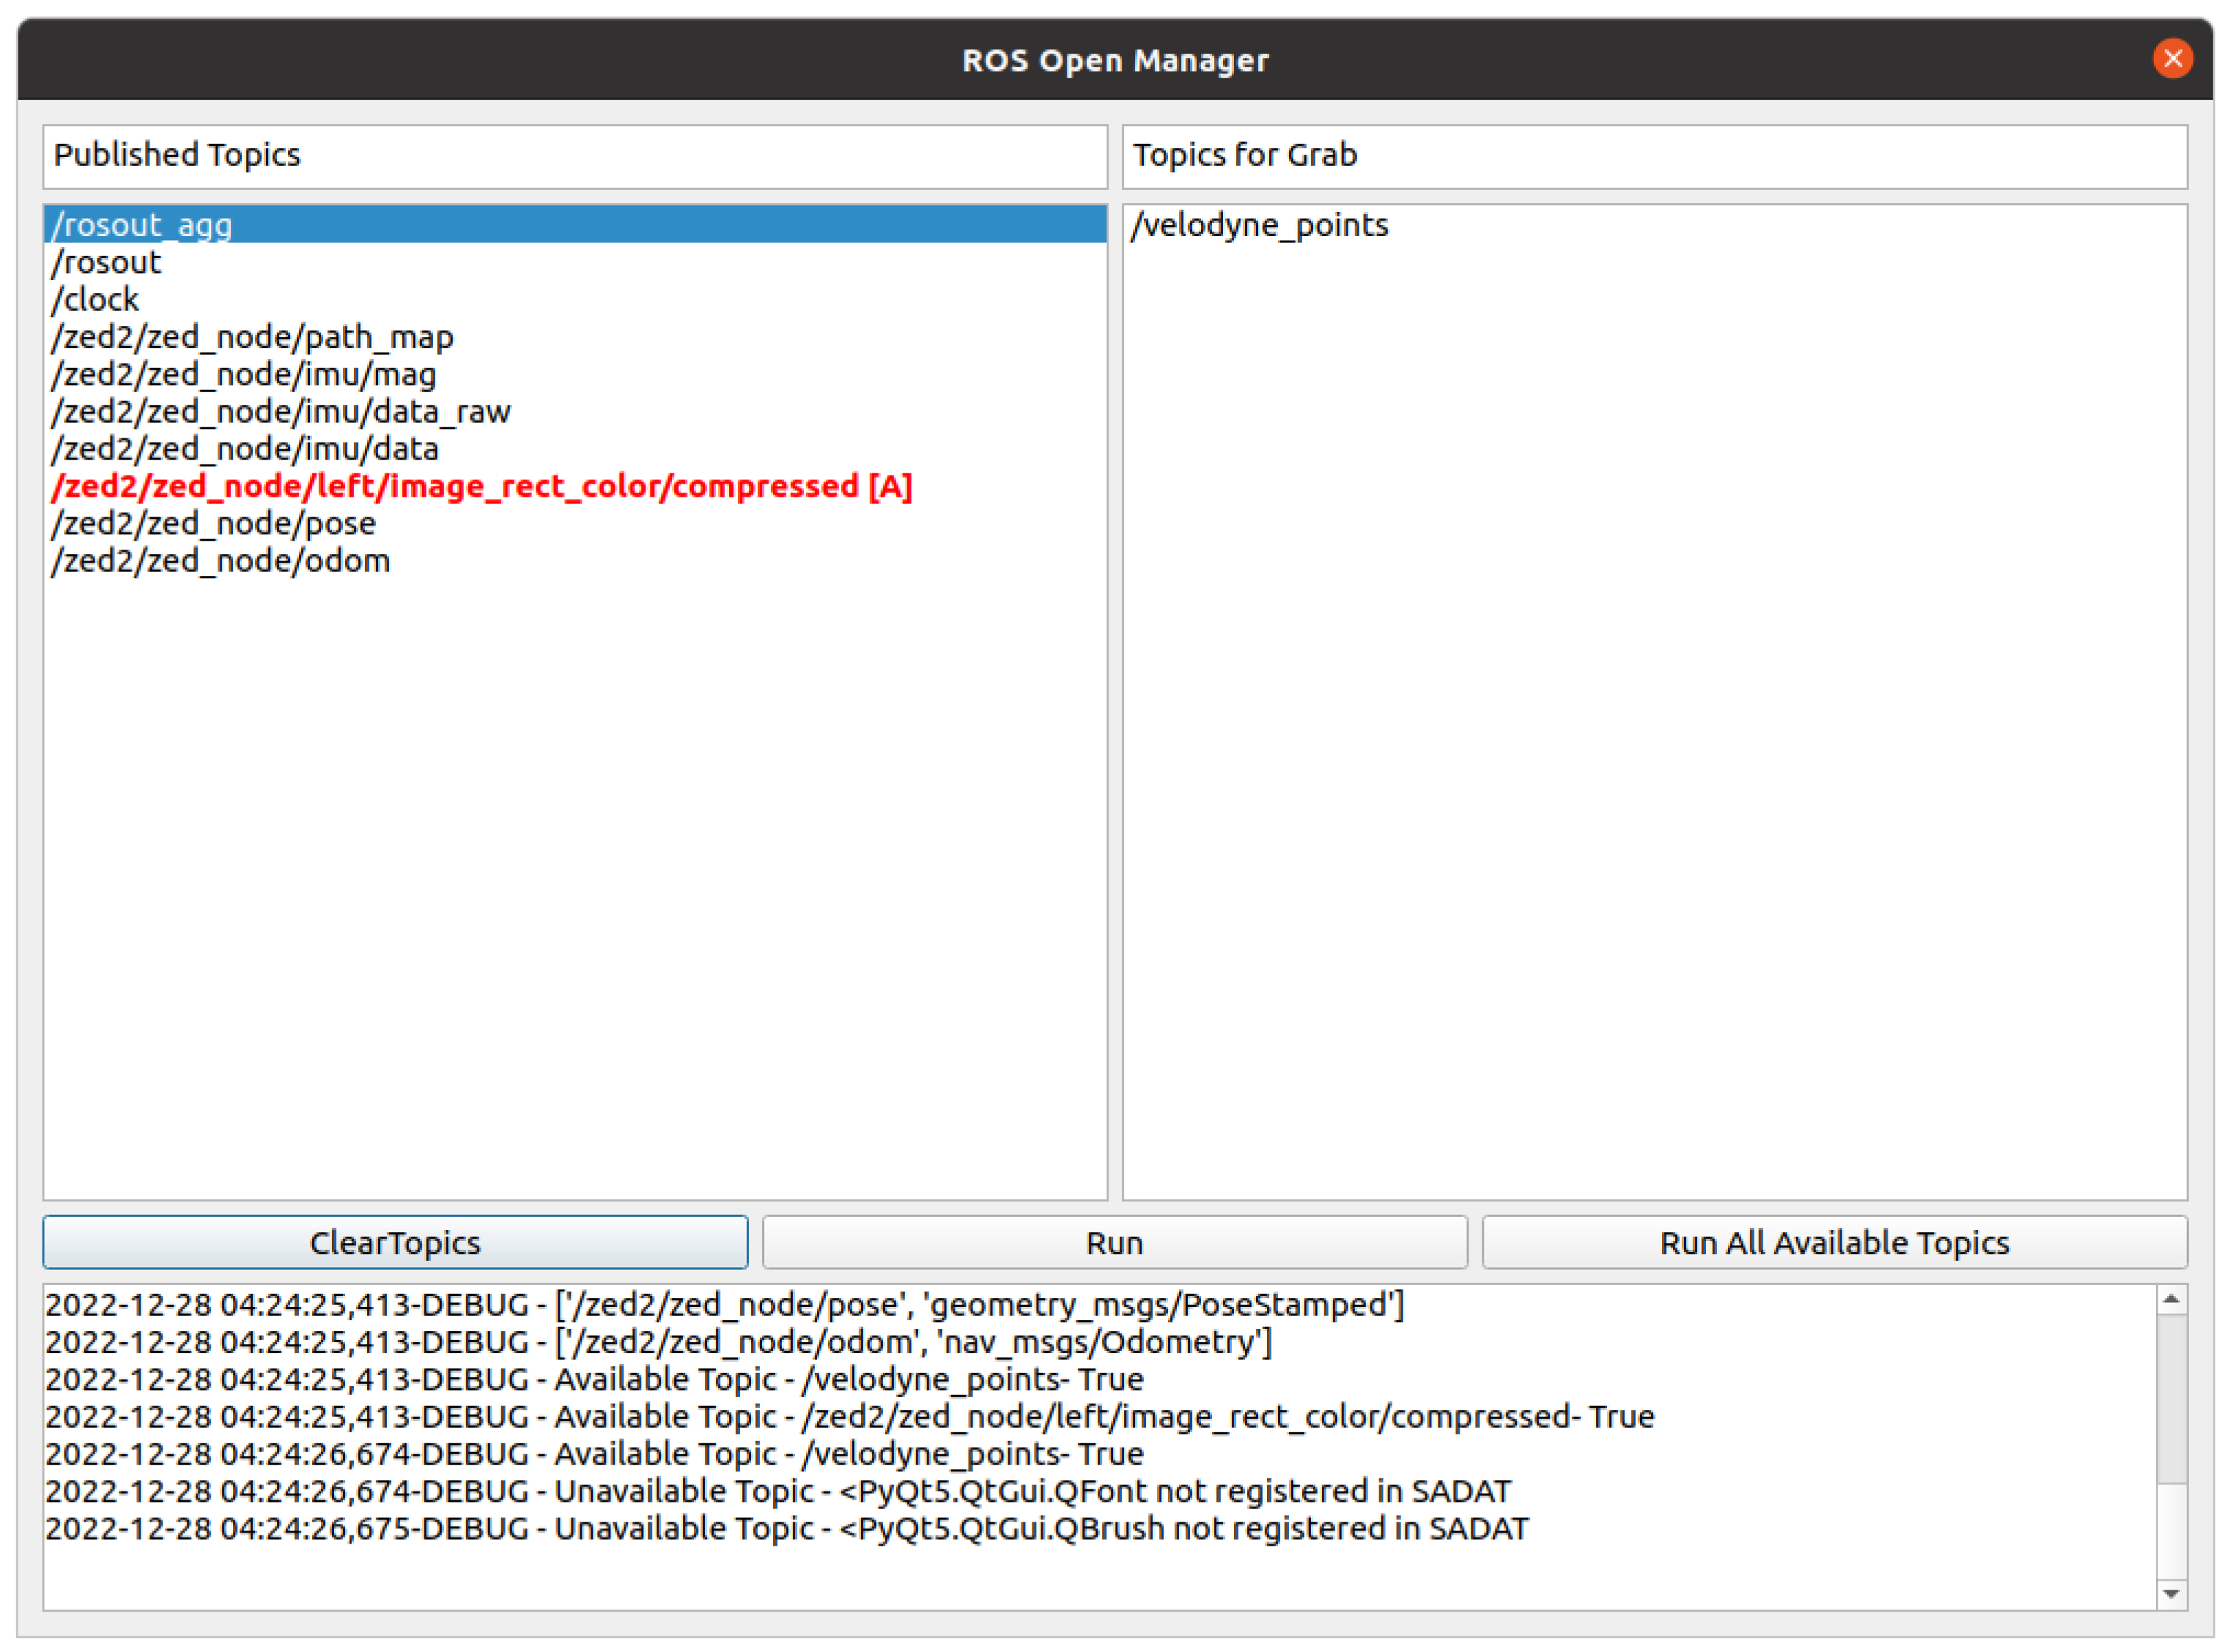The width and height of the screenshot is (2232, 1652).
Task: Close the ROS Open Manager window
Action: click(x=2172, y=59)
